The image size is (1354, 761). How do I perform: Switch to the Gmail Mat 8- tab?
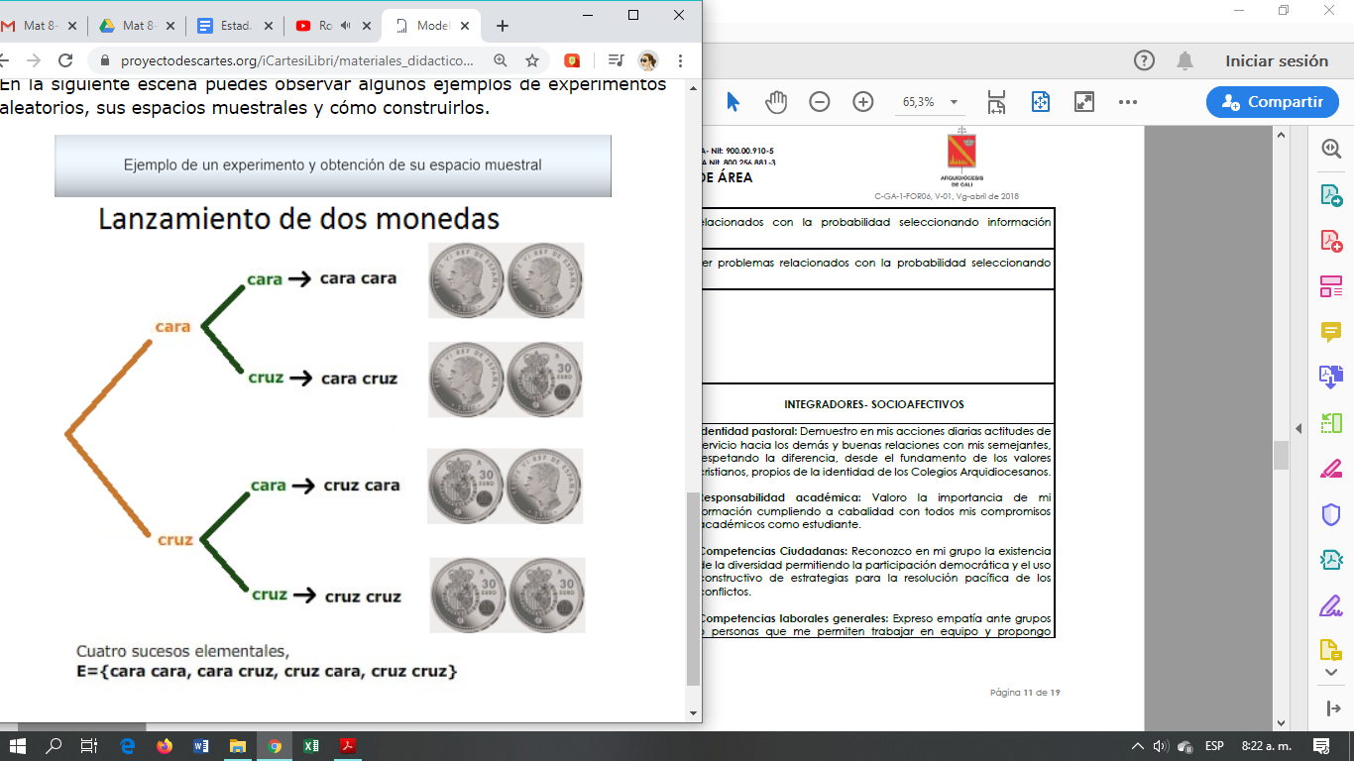pos(37,26)
